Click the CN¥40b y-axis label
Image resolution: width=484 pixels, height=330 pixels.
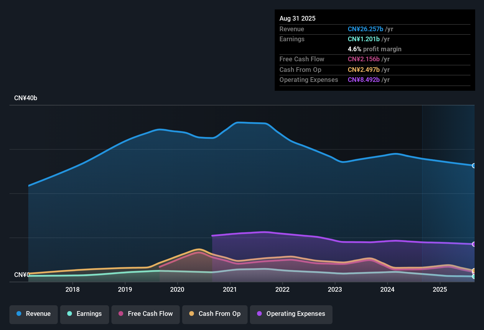tap(26, 98)
